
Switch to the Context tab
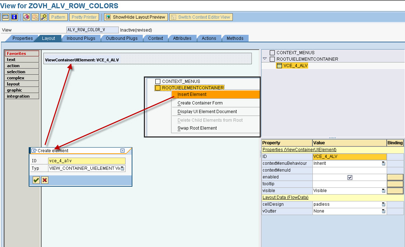(155, 38)
